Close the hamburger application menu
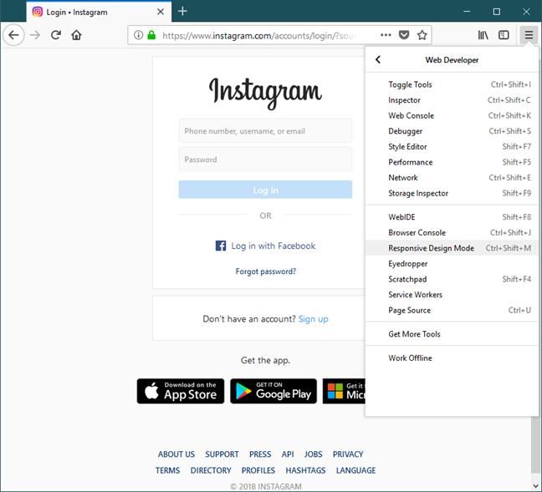Viewport: 542px width, 492px height. click(529, 35)
